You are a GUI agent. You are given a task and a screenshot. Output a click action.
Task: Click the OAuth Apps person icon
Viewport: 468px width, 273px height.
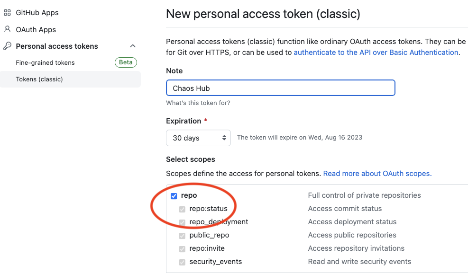pos(7,29)
